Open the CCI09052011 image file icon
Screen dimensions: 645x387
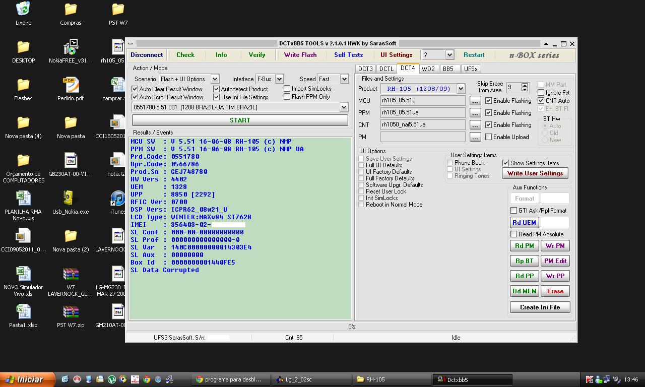click(x=23, y=236)
